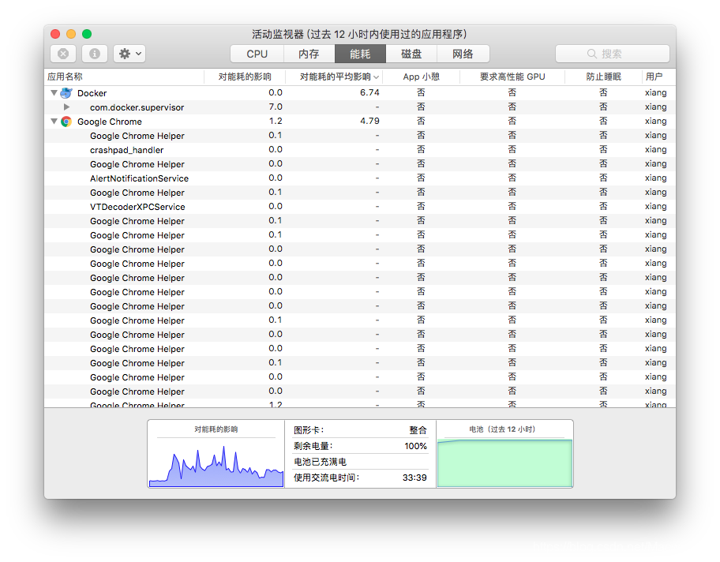Viewport: 720px width, 562px height.
Task: Click the Docker whale app icon
Action: click(66, 93)
